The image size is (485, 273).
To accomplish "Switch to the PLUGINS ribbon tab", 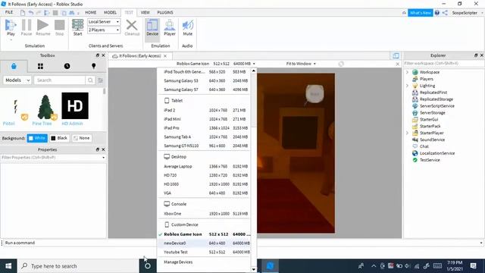I will [x=165, y=12].
